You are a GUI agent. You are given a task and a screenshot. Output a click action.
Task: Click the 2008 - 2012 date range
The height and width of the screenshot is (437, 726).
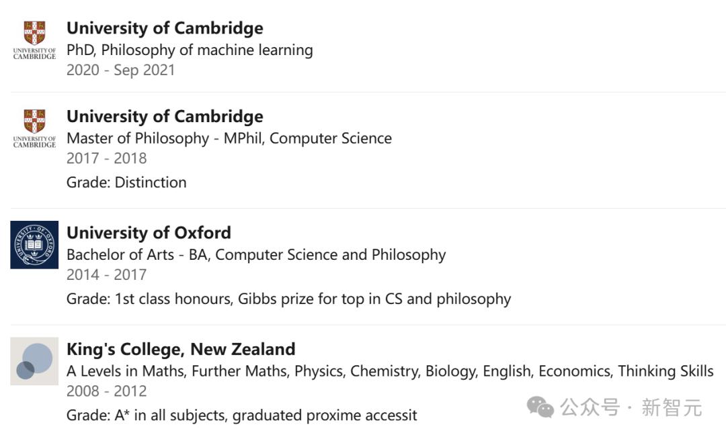click(106, 391)
